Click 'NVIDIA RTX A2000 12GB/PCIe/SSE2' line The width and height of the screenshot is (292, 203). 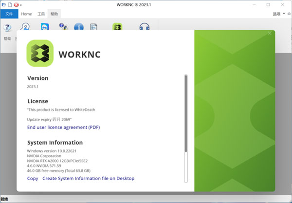(57, 161)
